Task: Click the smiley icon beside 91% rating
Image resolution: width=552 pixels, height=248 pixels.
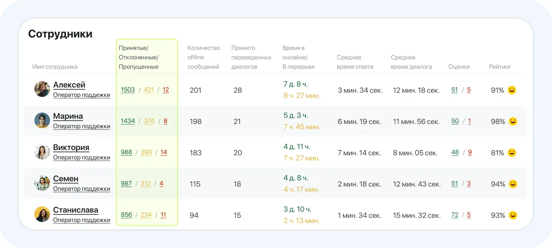Action: 512,90
